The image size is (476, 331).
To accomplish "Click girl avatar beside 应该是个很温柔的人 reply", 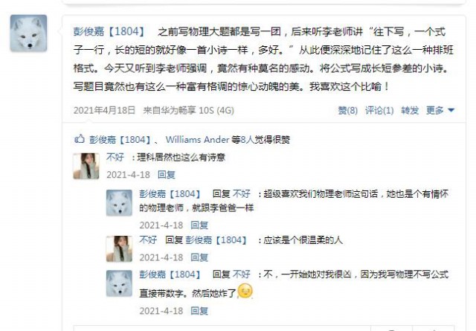I will click(x=119, y=249).
